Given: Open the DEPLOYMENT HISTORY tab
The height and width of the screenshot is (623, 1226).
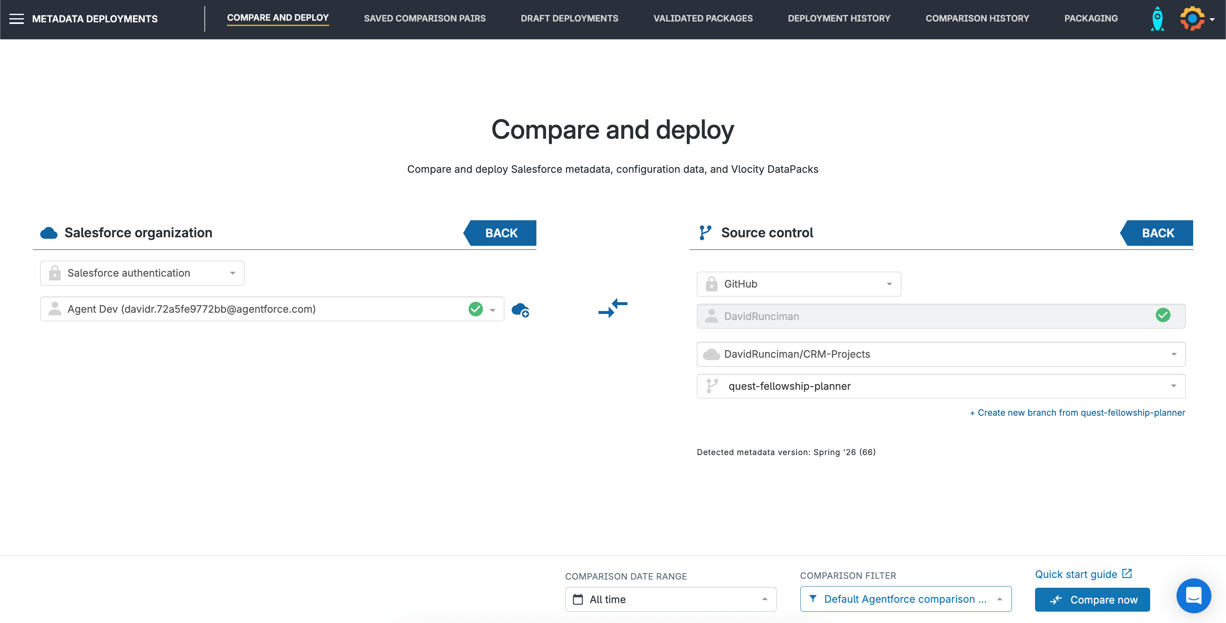Looking at the screenshot, I should coord(839,19).
